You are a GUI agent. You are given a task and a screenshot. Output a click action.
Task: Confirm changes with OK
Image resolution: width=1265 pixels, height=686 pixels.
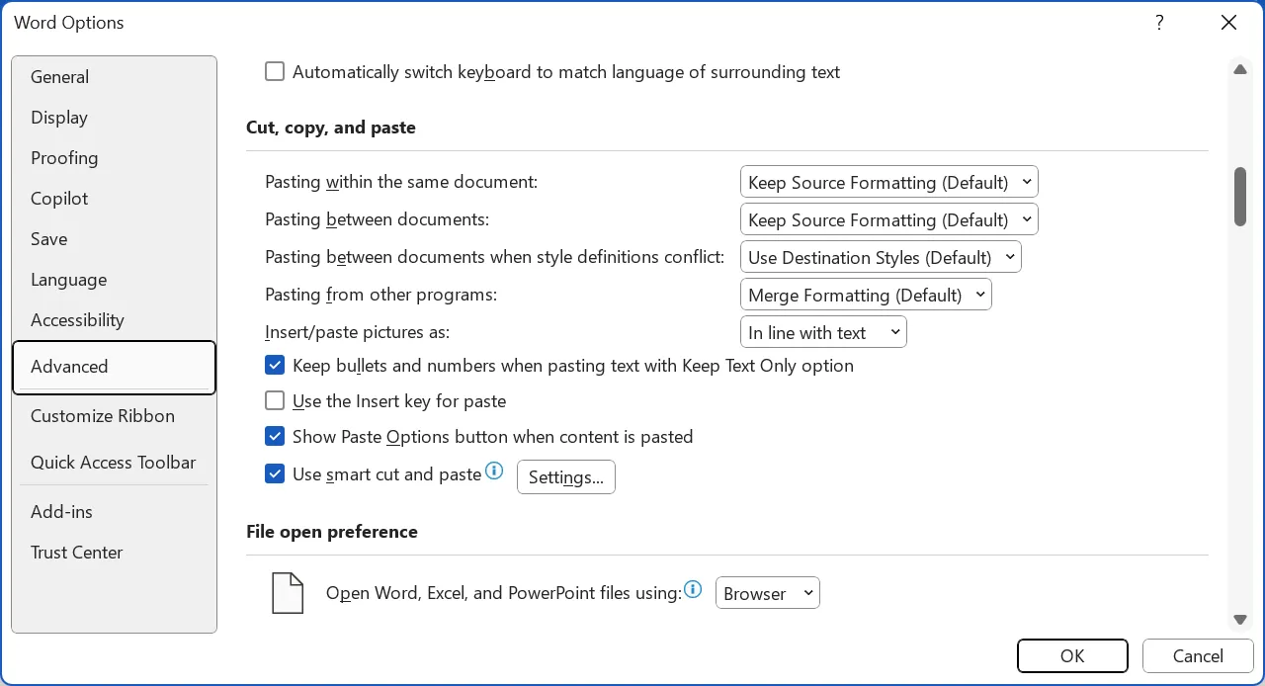(1072, 655)
